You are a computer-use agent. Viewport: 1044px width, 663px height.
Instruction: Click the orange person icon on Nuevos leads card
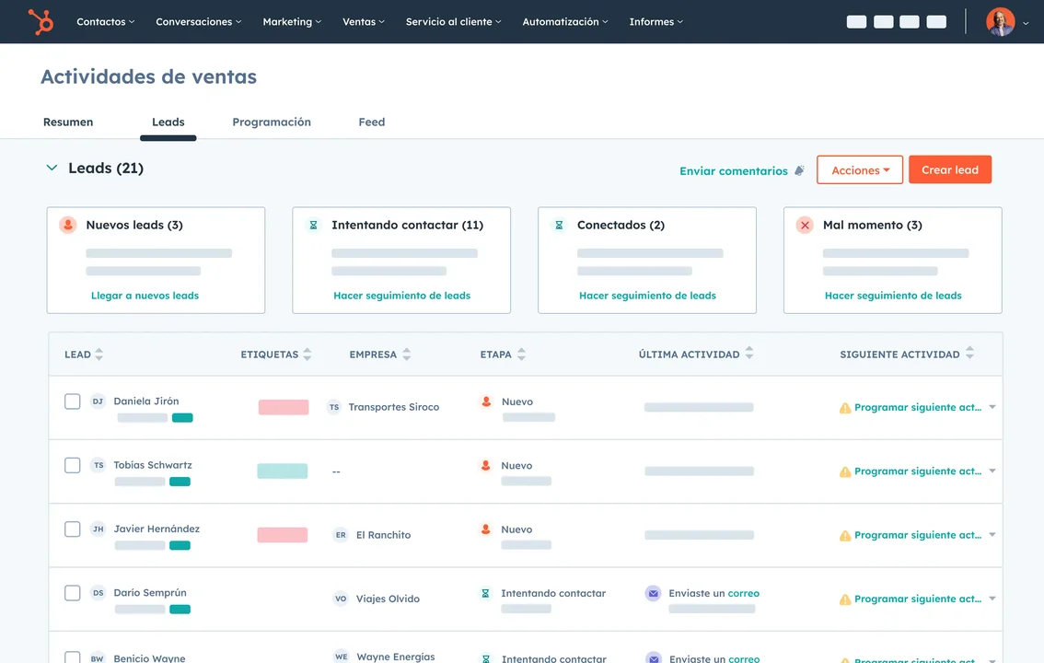click(68, 225)
